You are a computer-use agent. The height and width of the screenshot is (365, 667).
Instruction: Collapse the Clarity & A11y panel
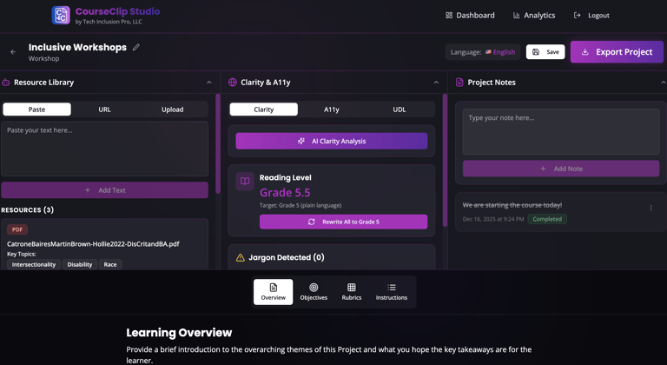point(436,83)
